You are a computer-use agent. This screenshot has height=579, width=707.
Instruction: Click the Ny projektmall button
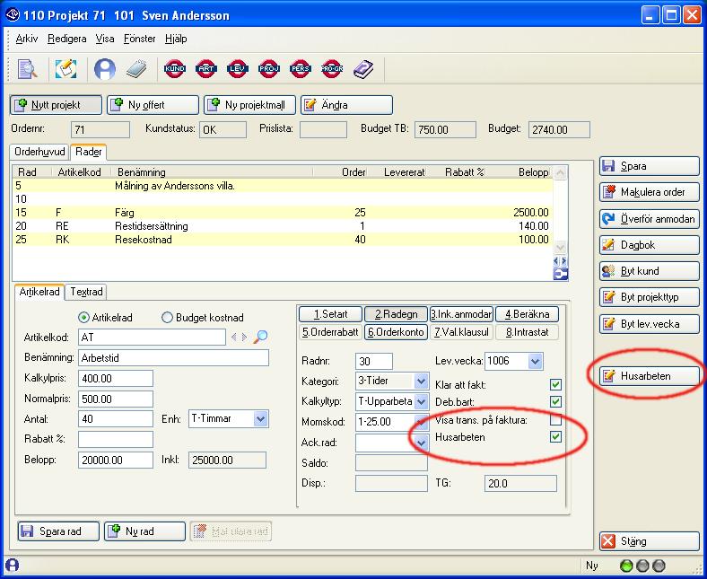(249, 105)
